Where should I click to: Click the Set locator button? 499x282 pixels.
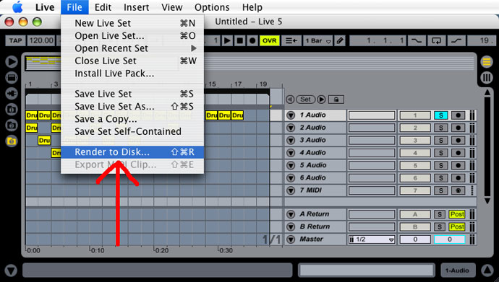tap(305, 100)
